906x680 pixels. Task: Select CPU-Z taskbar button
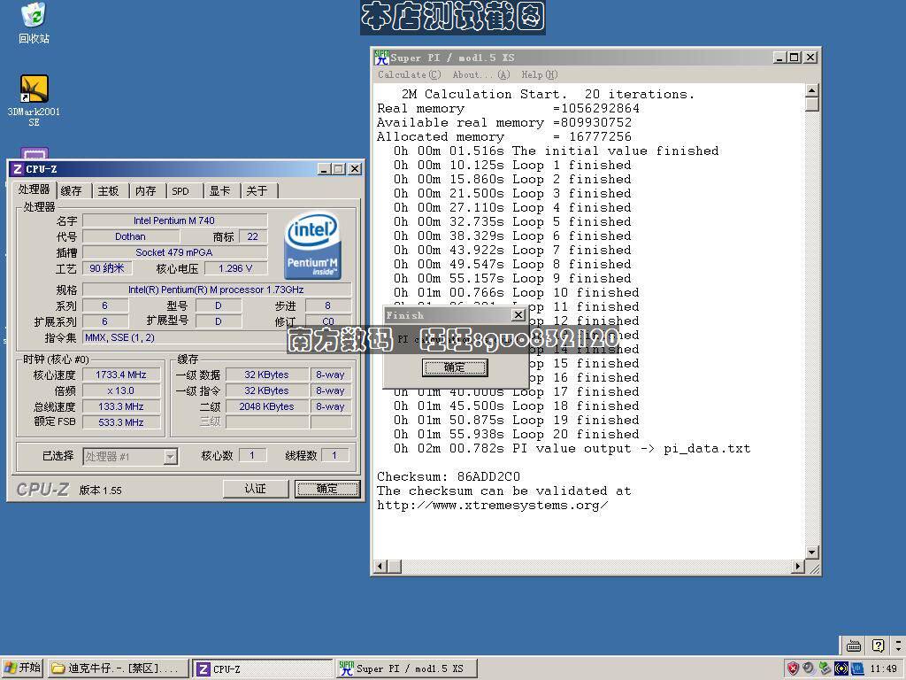pos(263,668)
